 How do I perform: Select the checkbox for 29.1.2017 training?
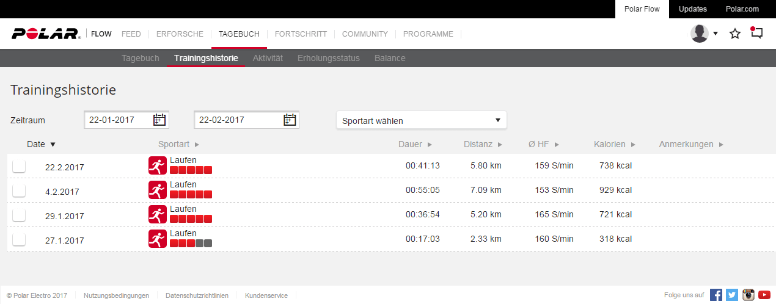pos(19,215)
